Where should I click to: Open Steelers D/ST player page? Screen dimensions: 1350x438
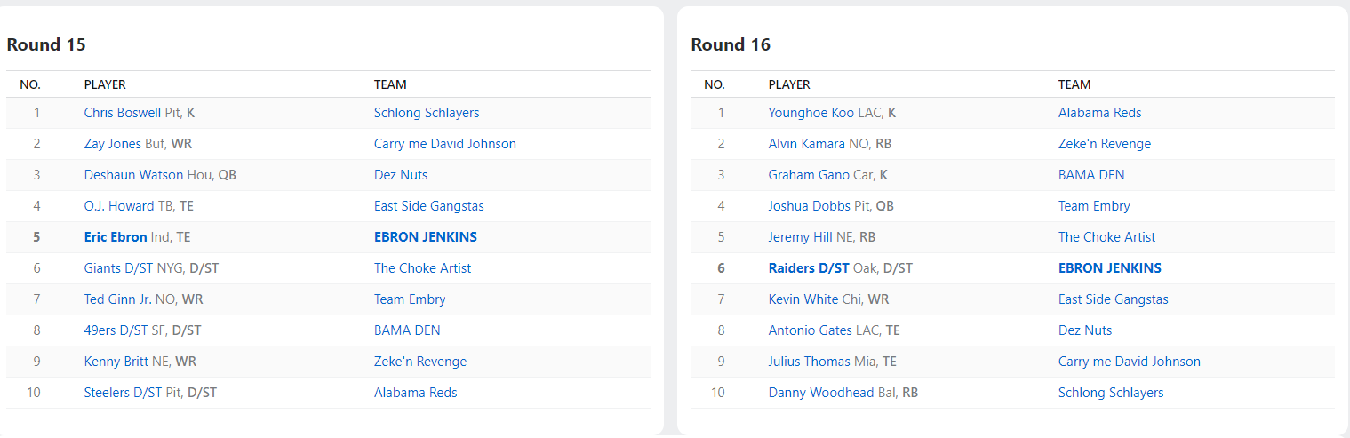click(123, 393)
